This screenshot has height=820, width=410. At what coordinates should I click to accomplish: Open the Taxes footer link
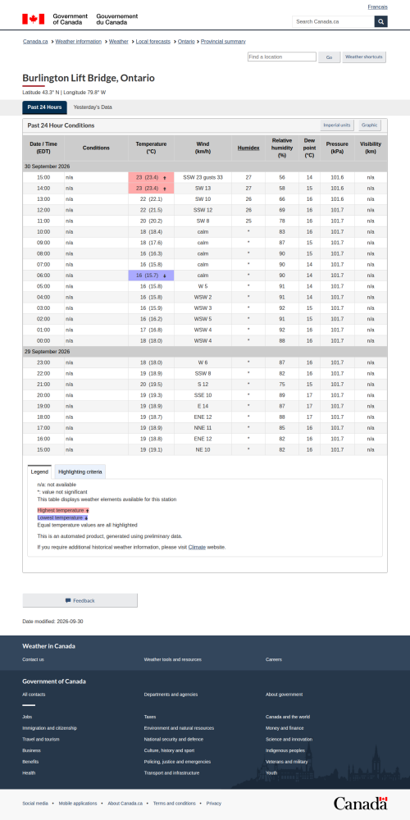(x=150, y=717)
